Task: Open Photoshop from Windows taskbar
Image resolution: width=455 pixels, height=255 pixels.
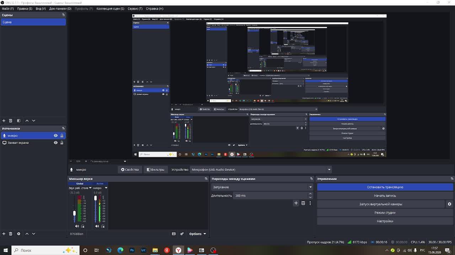Action: [x=132, y=250]
